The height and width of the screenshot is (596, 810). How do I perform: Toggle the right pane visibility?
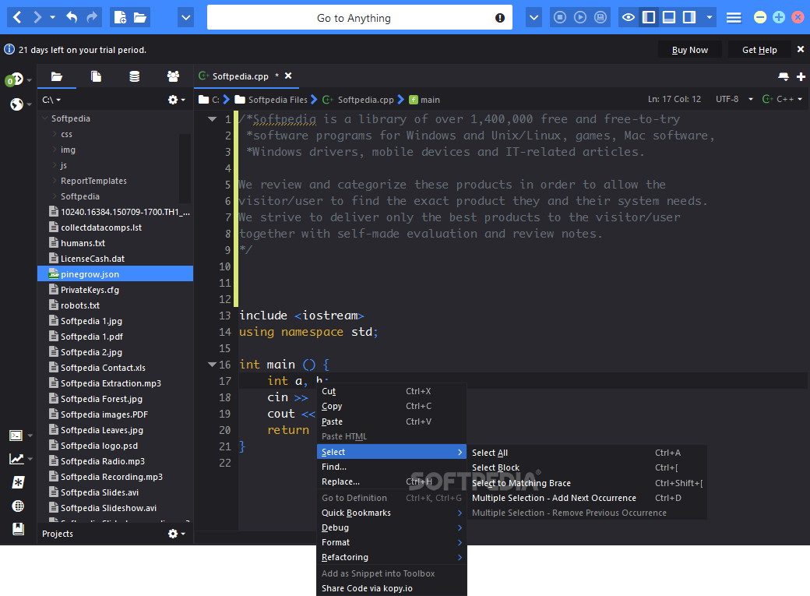pos(689,18)
